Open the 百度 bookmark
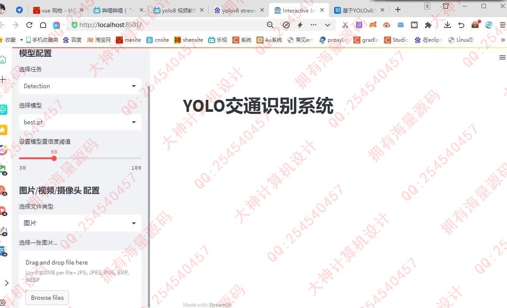The width and height of the screenshot is (507, 308). coord(72,40)
